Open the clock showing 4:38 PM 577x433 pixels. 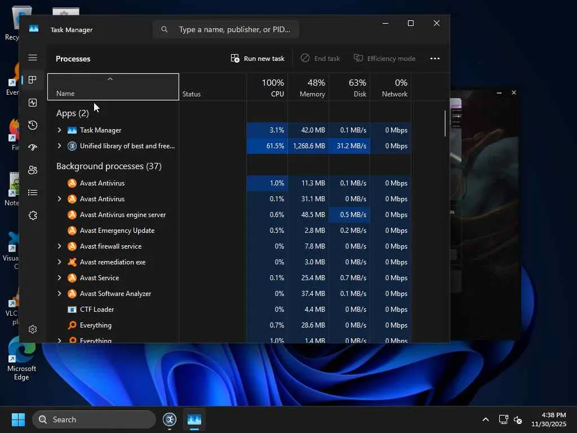point(549,419)
